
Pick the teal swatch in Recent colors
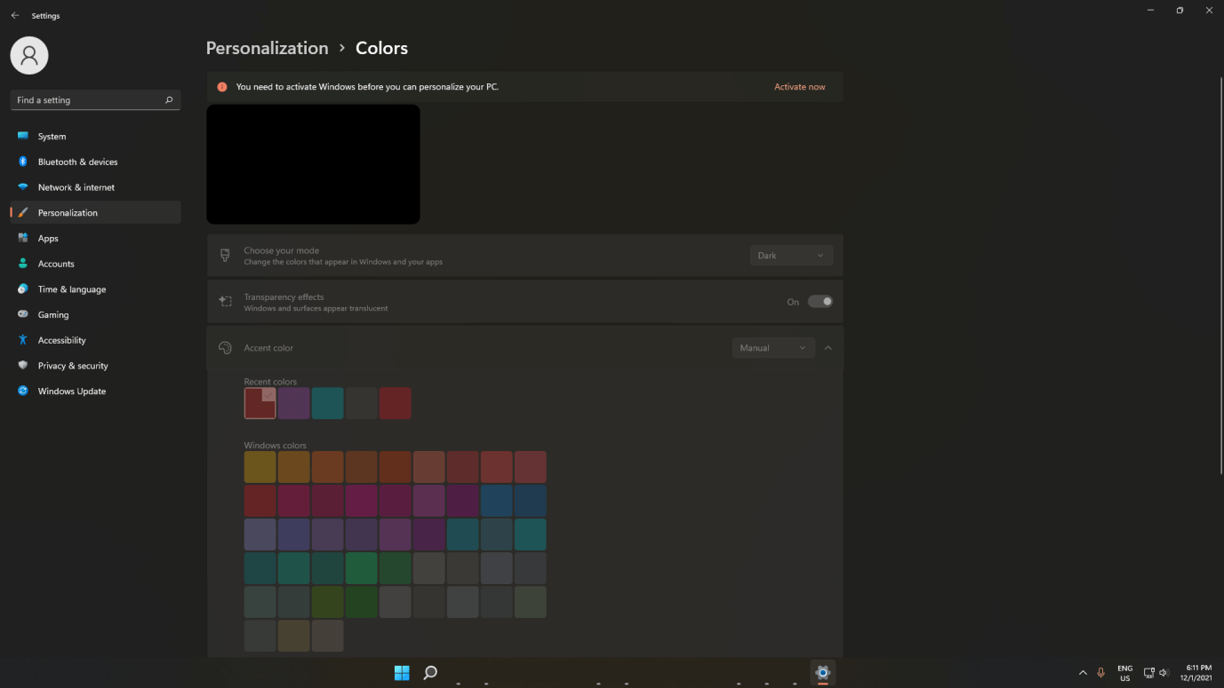coord(327,403)
